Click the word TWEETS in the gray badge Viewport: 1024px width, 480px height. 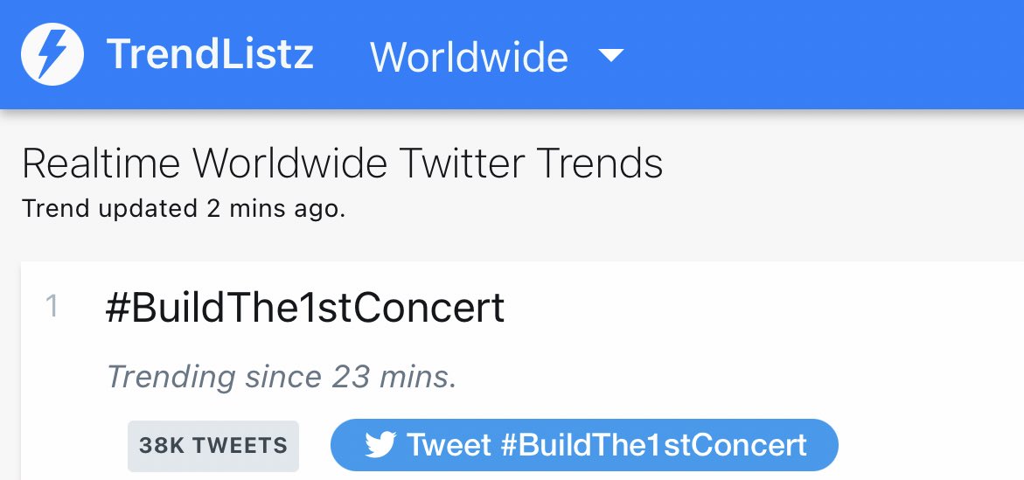[x=240, y=445]
